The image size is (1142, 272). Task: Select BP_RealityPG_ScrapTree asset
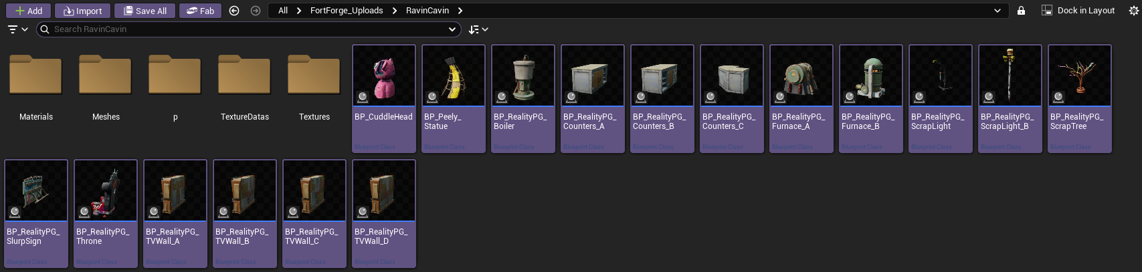(1080, 99)
